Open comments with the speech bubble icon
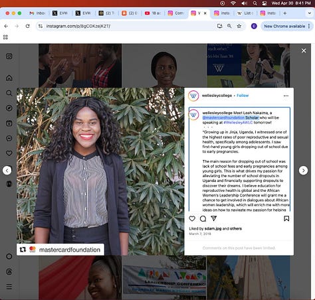 (x=203, y=218)
